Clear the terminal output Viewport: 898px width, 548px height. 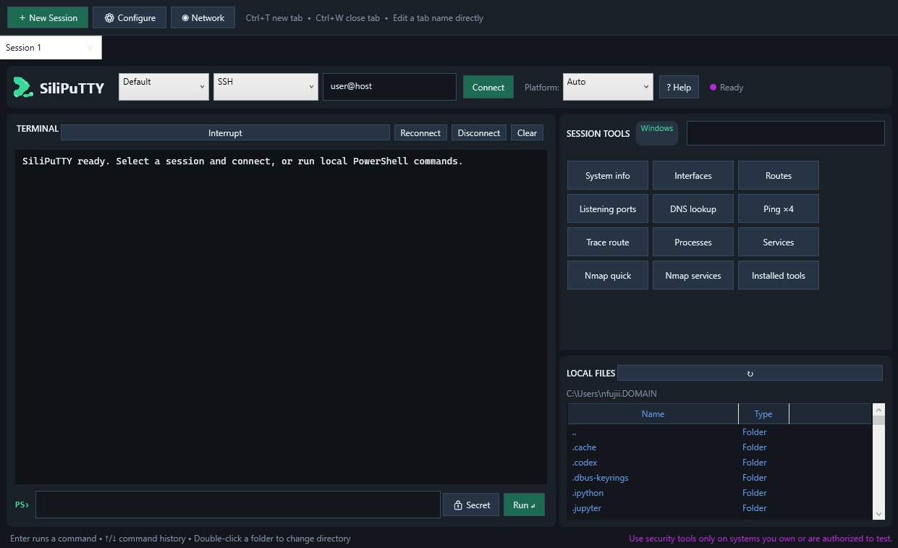tap(528, 132)
